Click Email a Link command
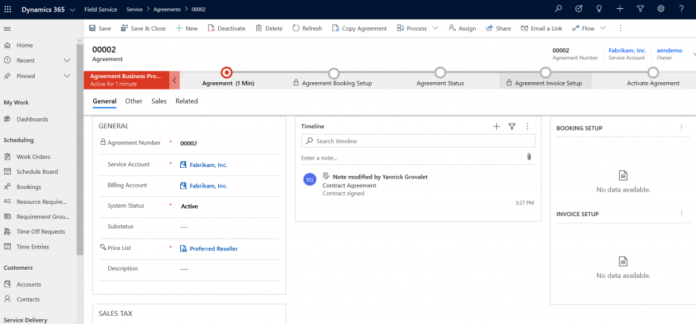This screenshot has width=696, height=324. click(542, 29)
